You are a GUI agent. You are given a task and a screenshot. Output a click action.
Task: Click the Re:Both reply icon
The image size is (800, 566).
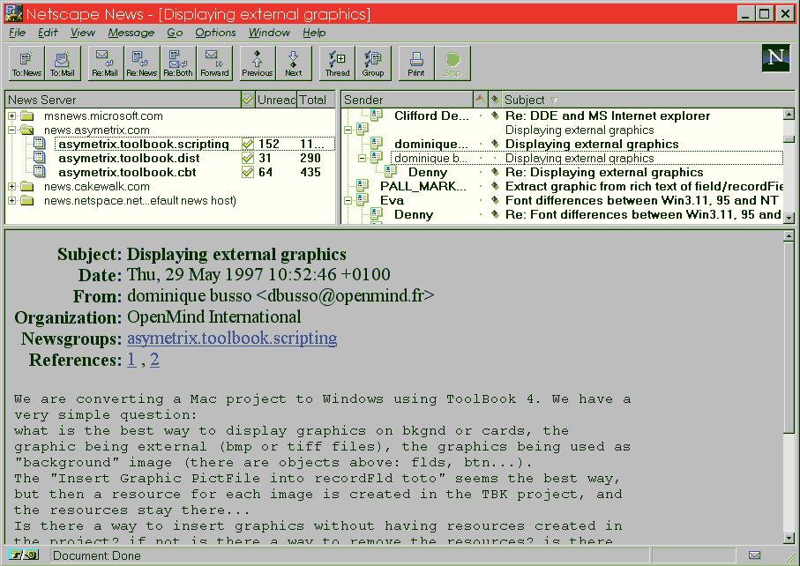[x=178, y=63]
